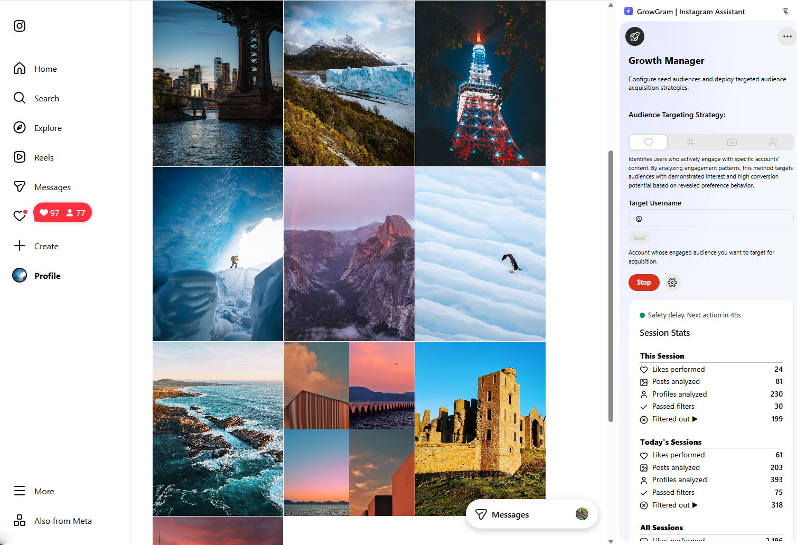The height and width of the screenshot is (545, 797).
Task: Click Passed filters checkmark in This Session
Action: (x=644, y=407)
